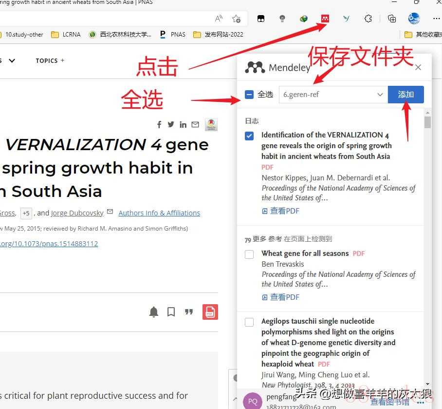This screenshot has height=409, width=442.
Task: Click the Mendeley extension icon in toolbar
Action: (325, 19)
